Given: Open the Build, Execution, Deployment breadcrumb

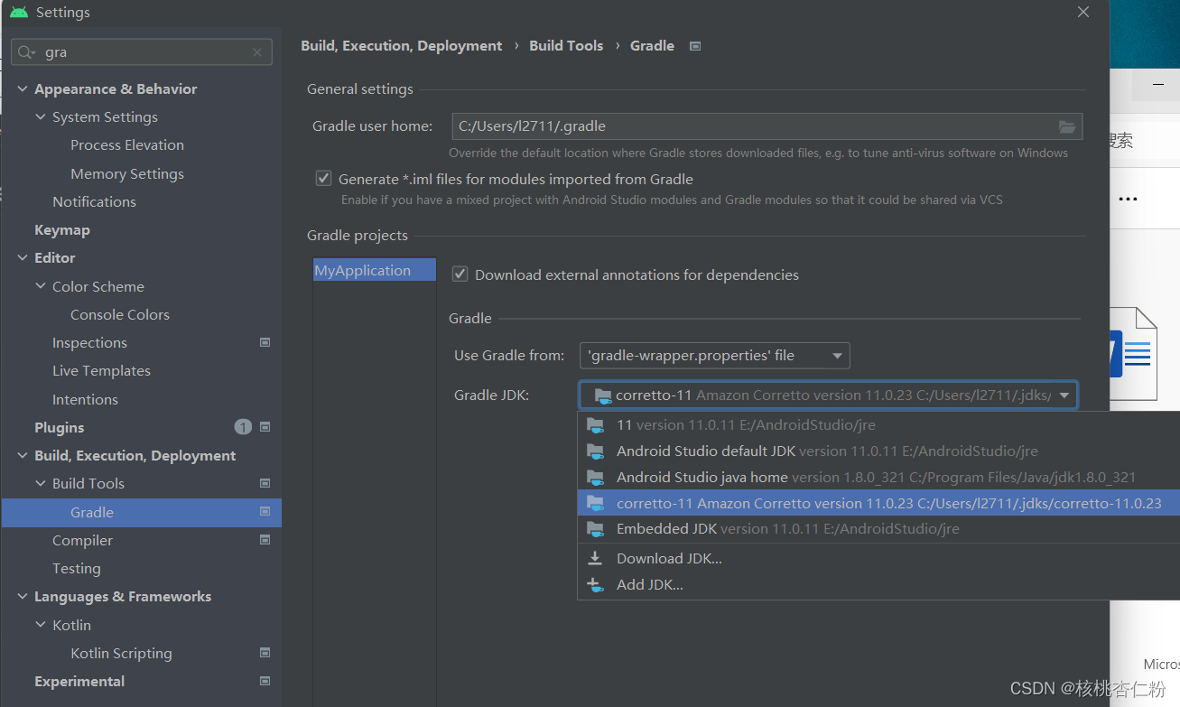Looking at the screenshot, I should 401,45.
